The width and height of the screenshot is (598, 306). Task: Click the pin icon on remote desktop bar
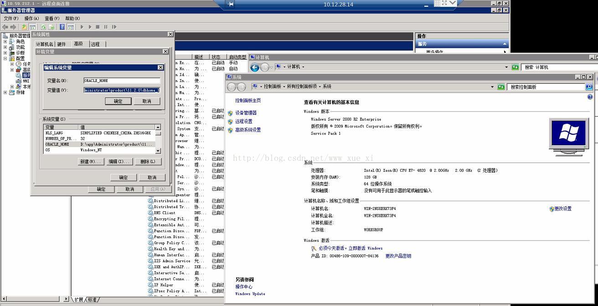(x=231, y=4)
